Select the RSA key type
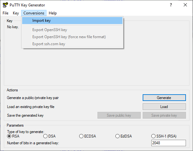The image size is (193, 151). [x=13, y=136]
